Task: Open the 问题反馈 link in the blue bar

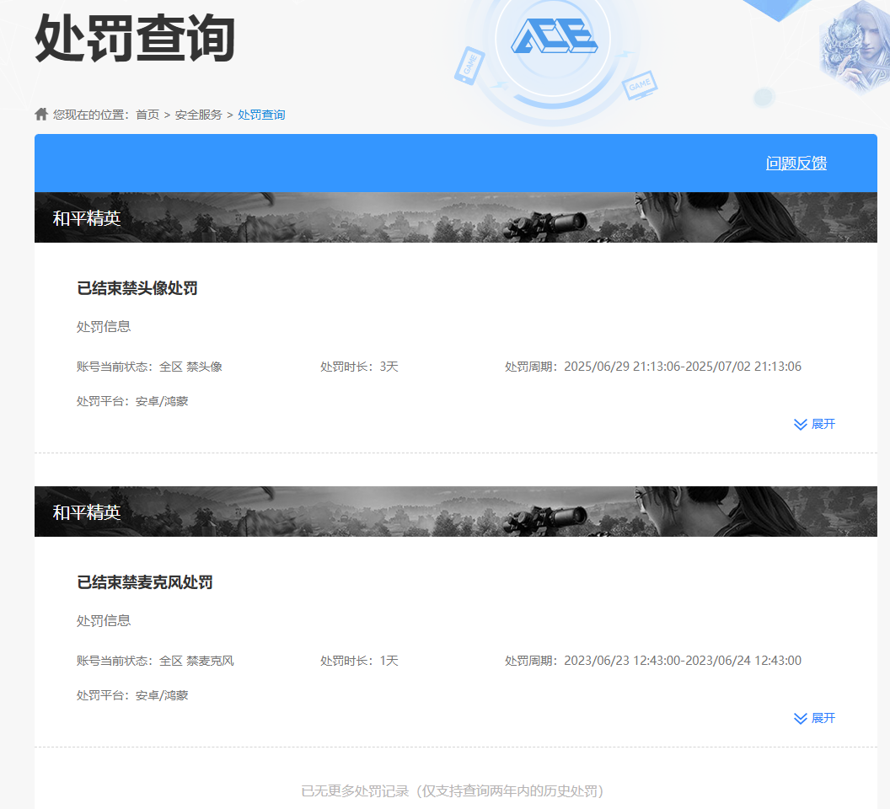Action: [796, 163]
